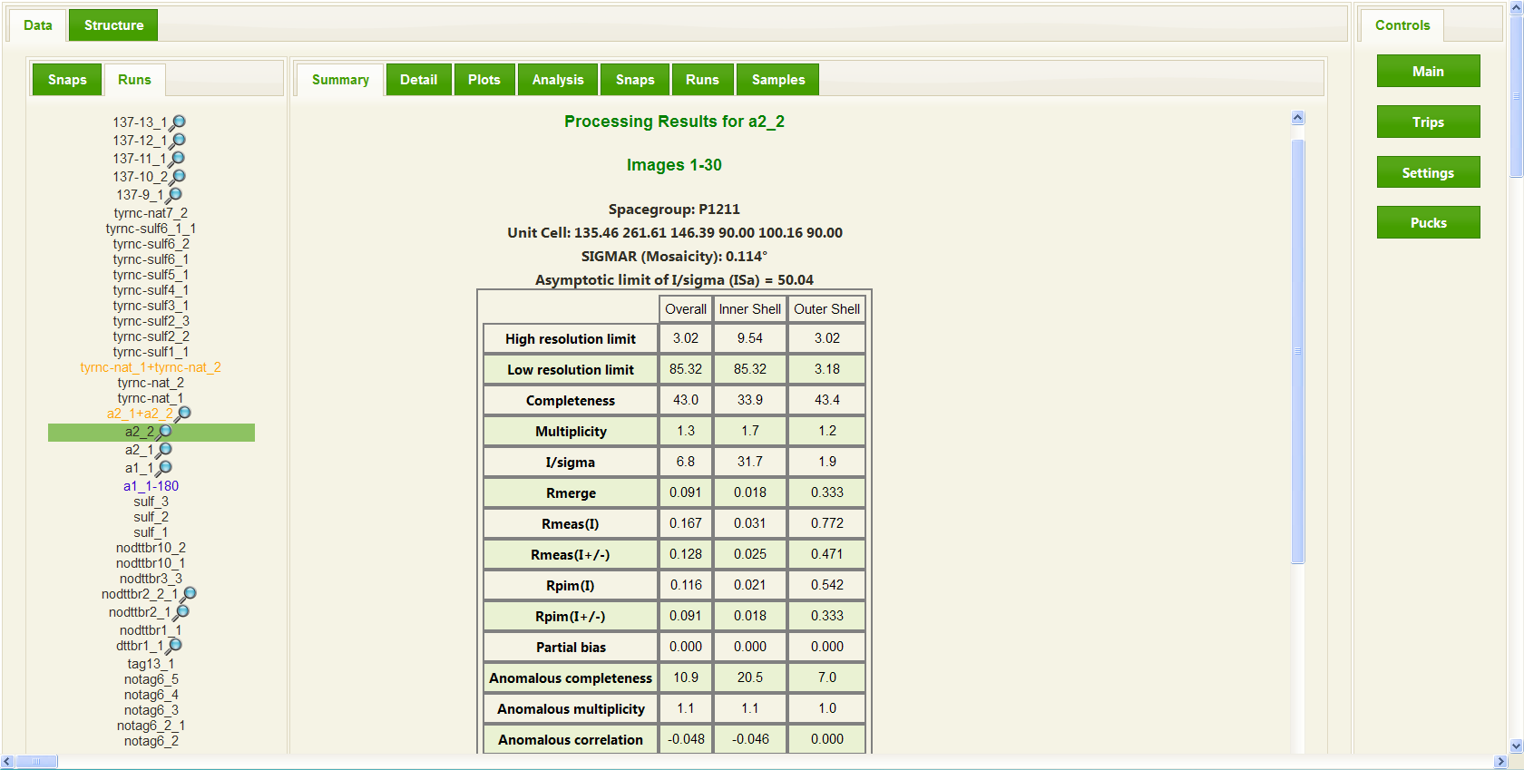The image size is (1524, 770).
Task: Click the results panel vertical scrollbar thumb
Action: pos(1297,351)
